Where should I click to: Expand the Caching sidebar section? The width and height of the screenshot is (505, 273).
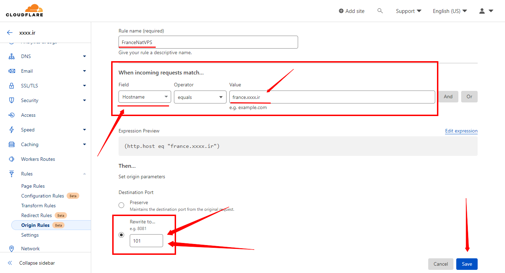tap(85, 144)
